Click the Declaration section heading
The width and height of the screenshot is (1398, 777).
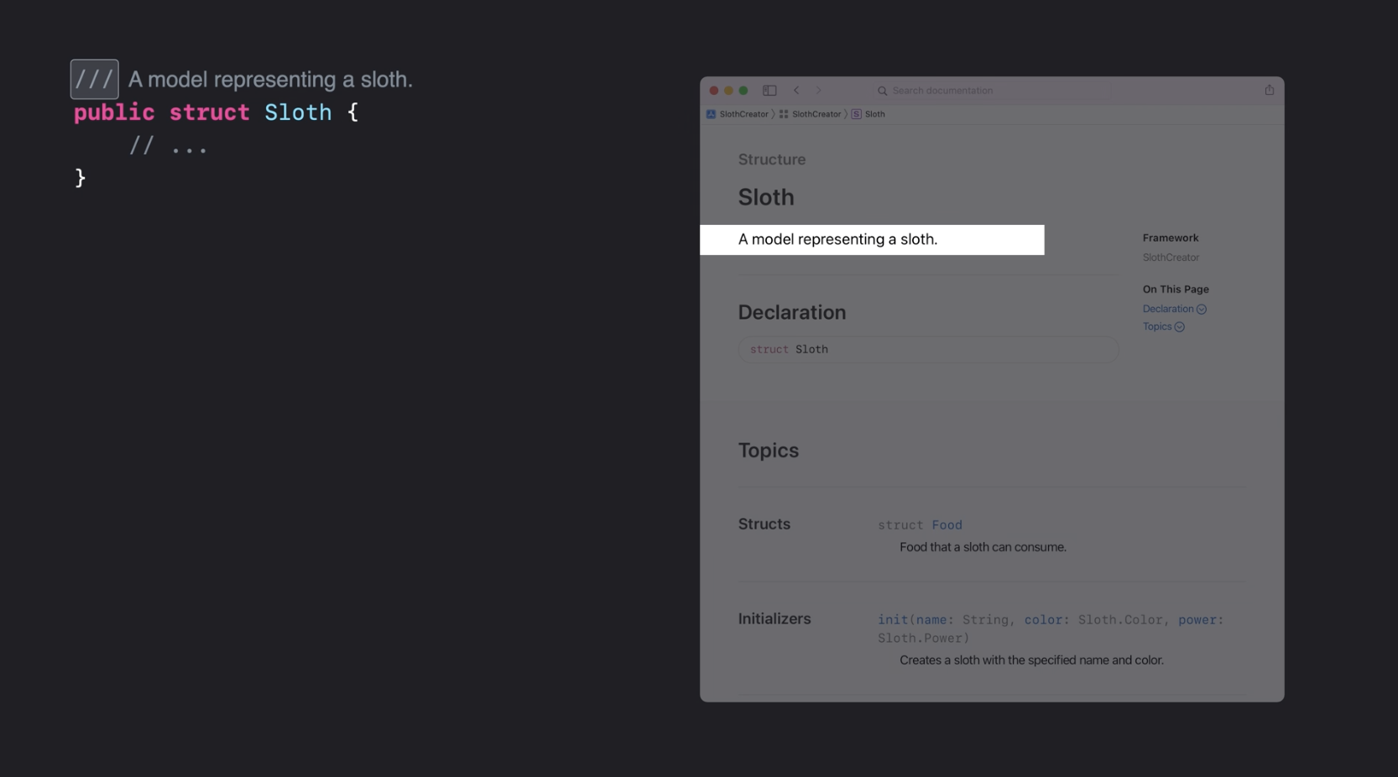tap(791, 312)
